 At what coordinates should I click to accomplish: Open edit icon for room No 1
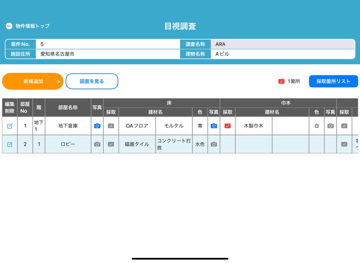[10, 126]
